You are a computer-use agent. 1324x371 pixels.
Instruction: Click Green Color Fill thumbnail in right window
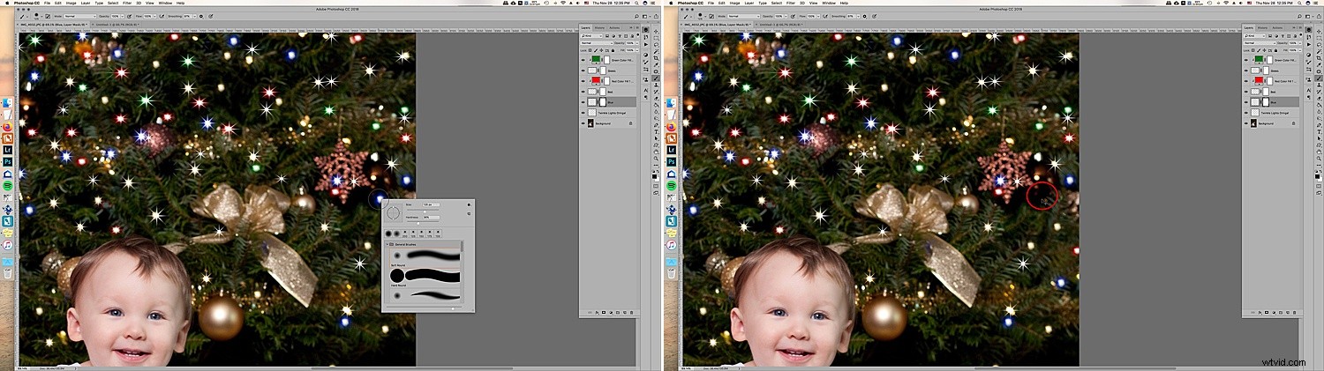[x=1260, y=59]
